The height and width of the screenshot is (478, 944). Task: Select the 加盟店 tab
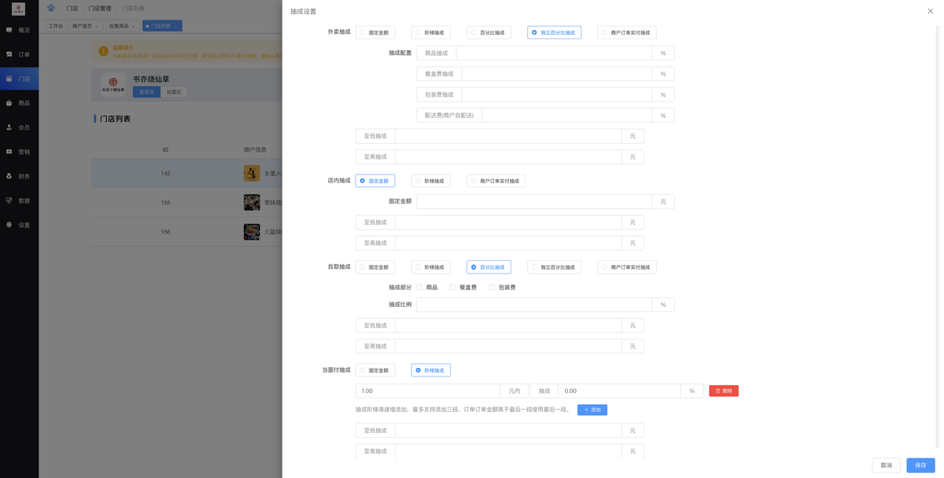[174, 92]
